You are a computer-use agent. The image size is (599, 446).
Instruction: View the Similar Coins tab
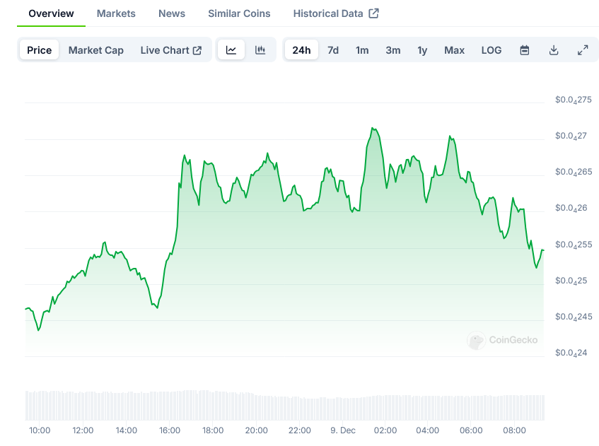239,13
